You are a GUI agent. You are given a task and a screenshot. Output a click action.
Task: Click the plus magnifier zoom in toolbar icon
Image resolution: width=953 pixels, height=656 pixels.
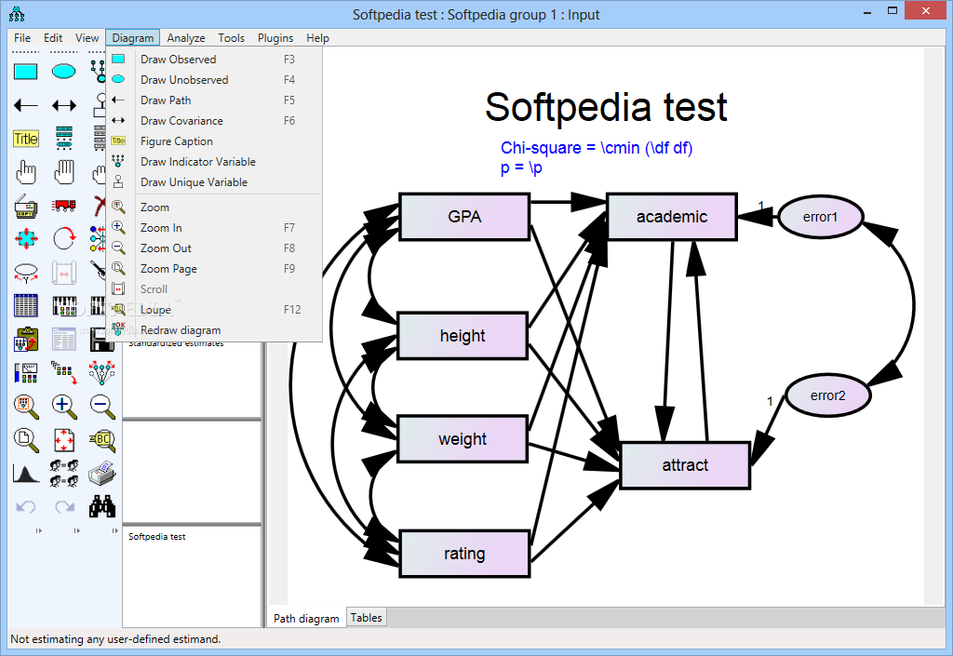tap(64, 407)
